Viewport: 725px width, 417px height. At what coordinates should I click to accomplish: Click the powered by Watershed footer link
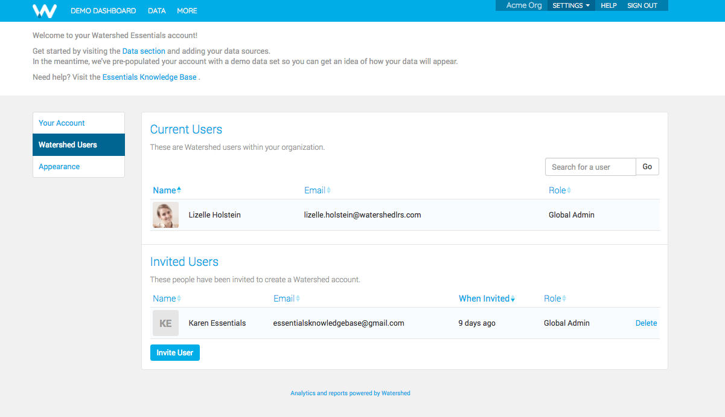pos(350,393)
